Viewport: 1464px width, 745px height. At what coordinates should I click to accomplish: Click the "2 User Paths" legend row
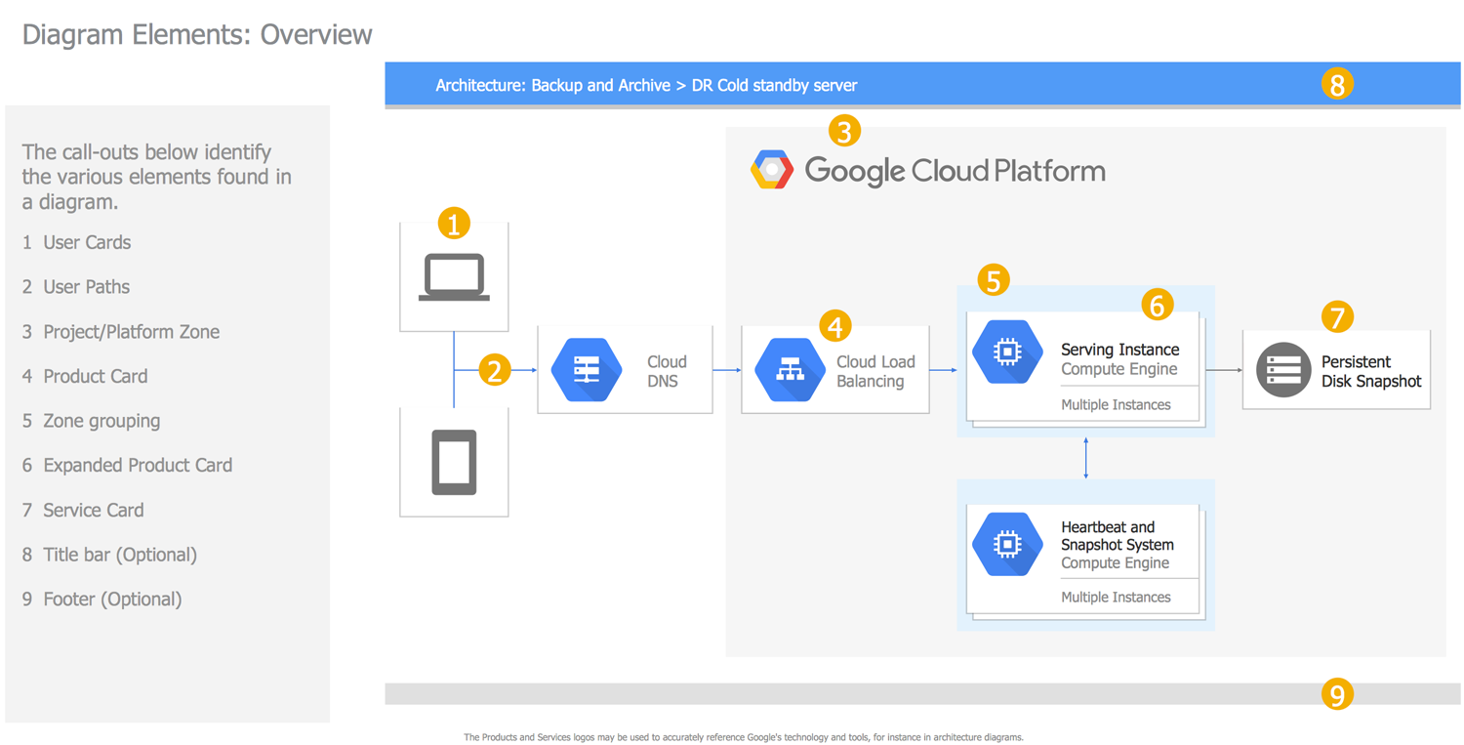pyautogui.click(x=76, y=287)
